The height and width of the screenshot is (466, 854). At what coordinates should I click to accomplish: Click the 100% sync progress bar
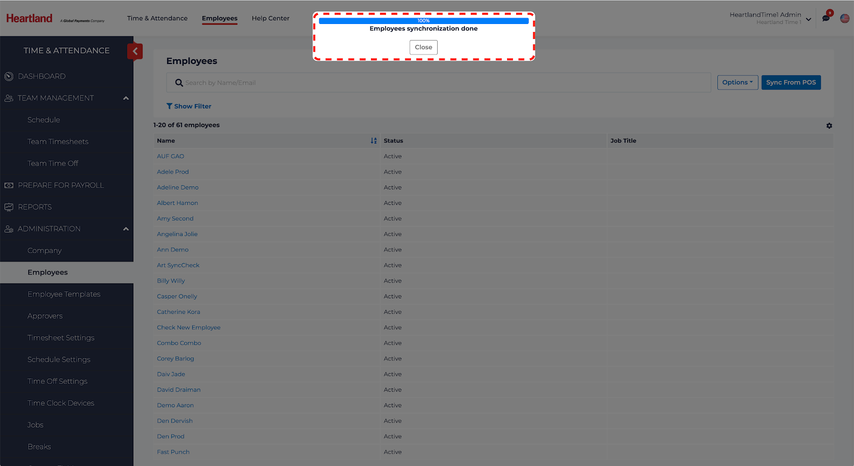coord(423,21)
